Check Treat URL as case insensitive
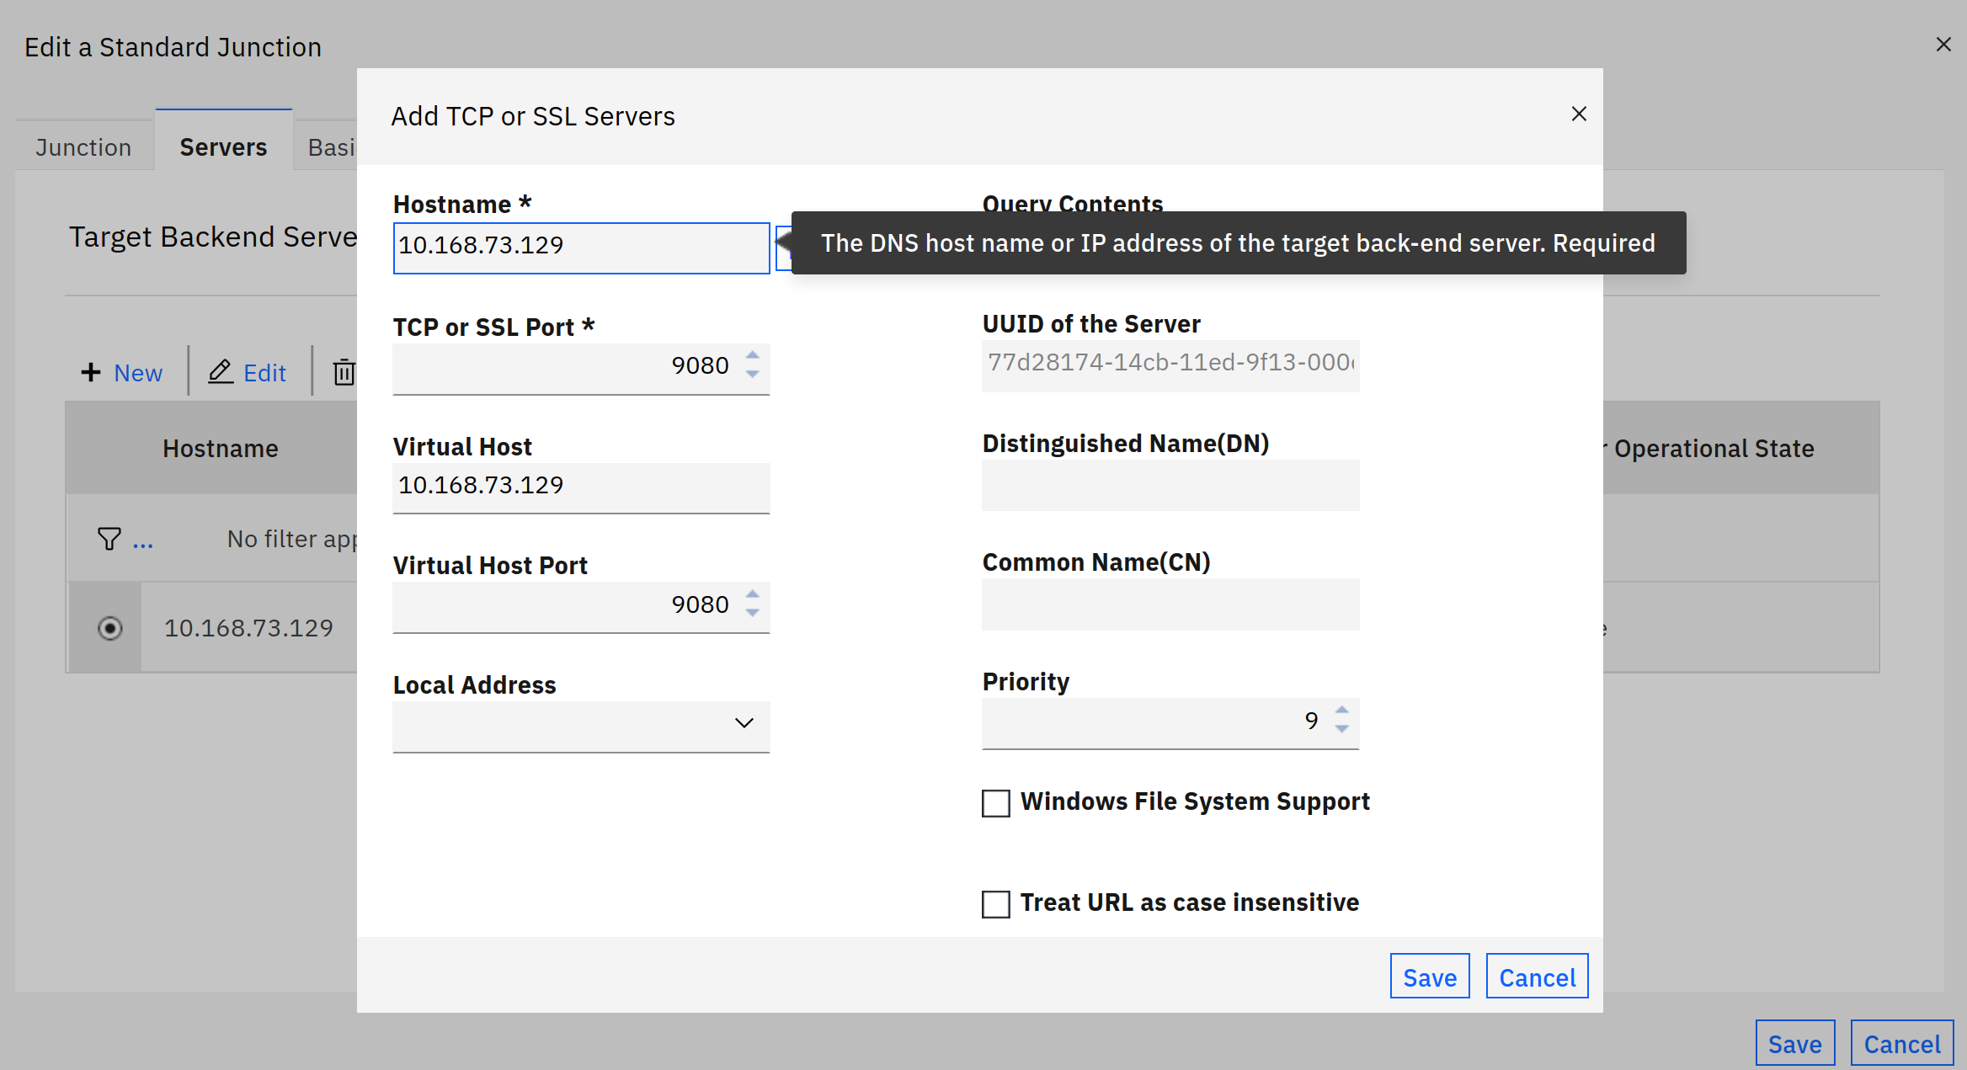1967x1070 pixels. point(996,904)
